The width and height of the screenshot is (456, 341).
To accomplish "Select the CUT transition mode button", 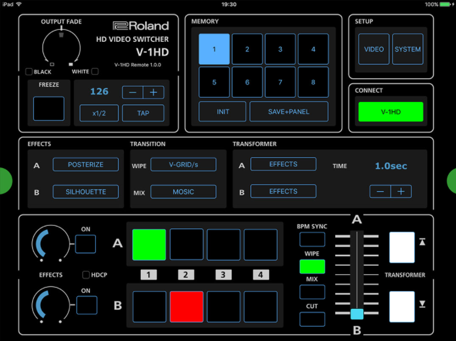I will pyautogui.click(x=312, y=319).
